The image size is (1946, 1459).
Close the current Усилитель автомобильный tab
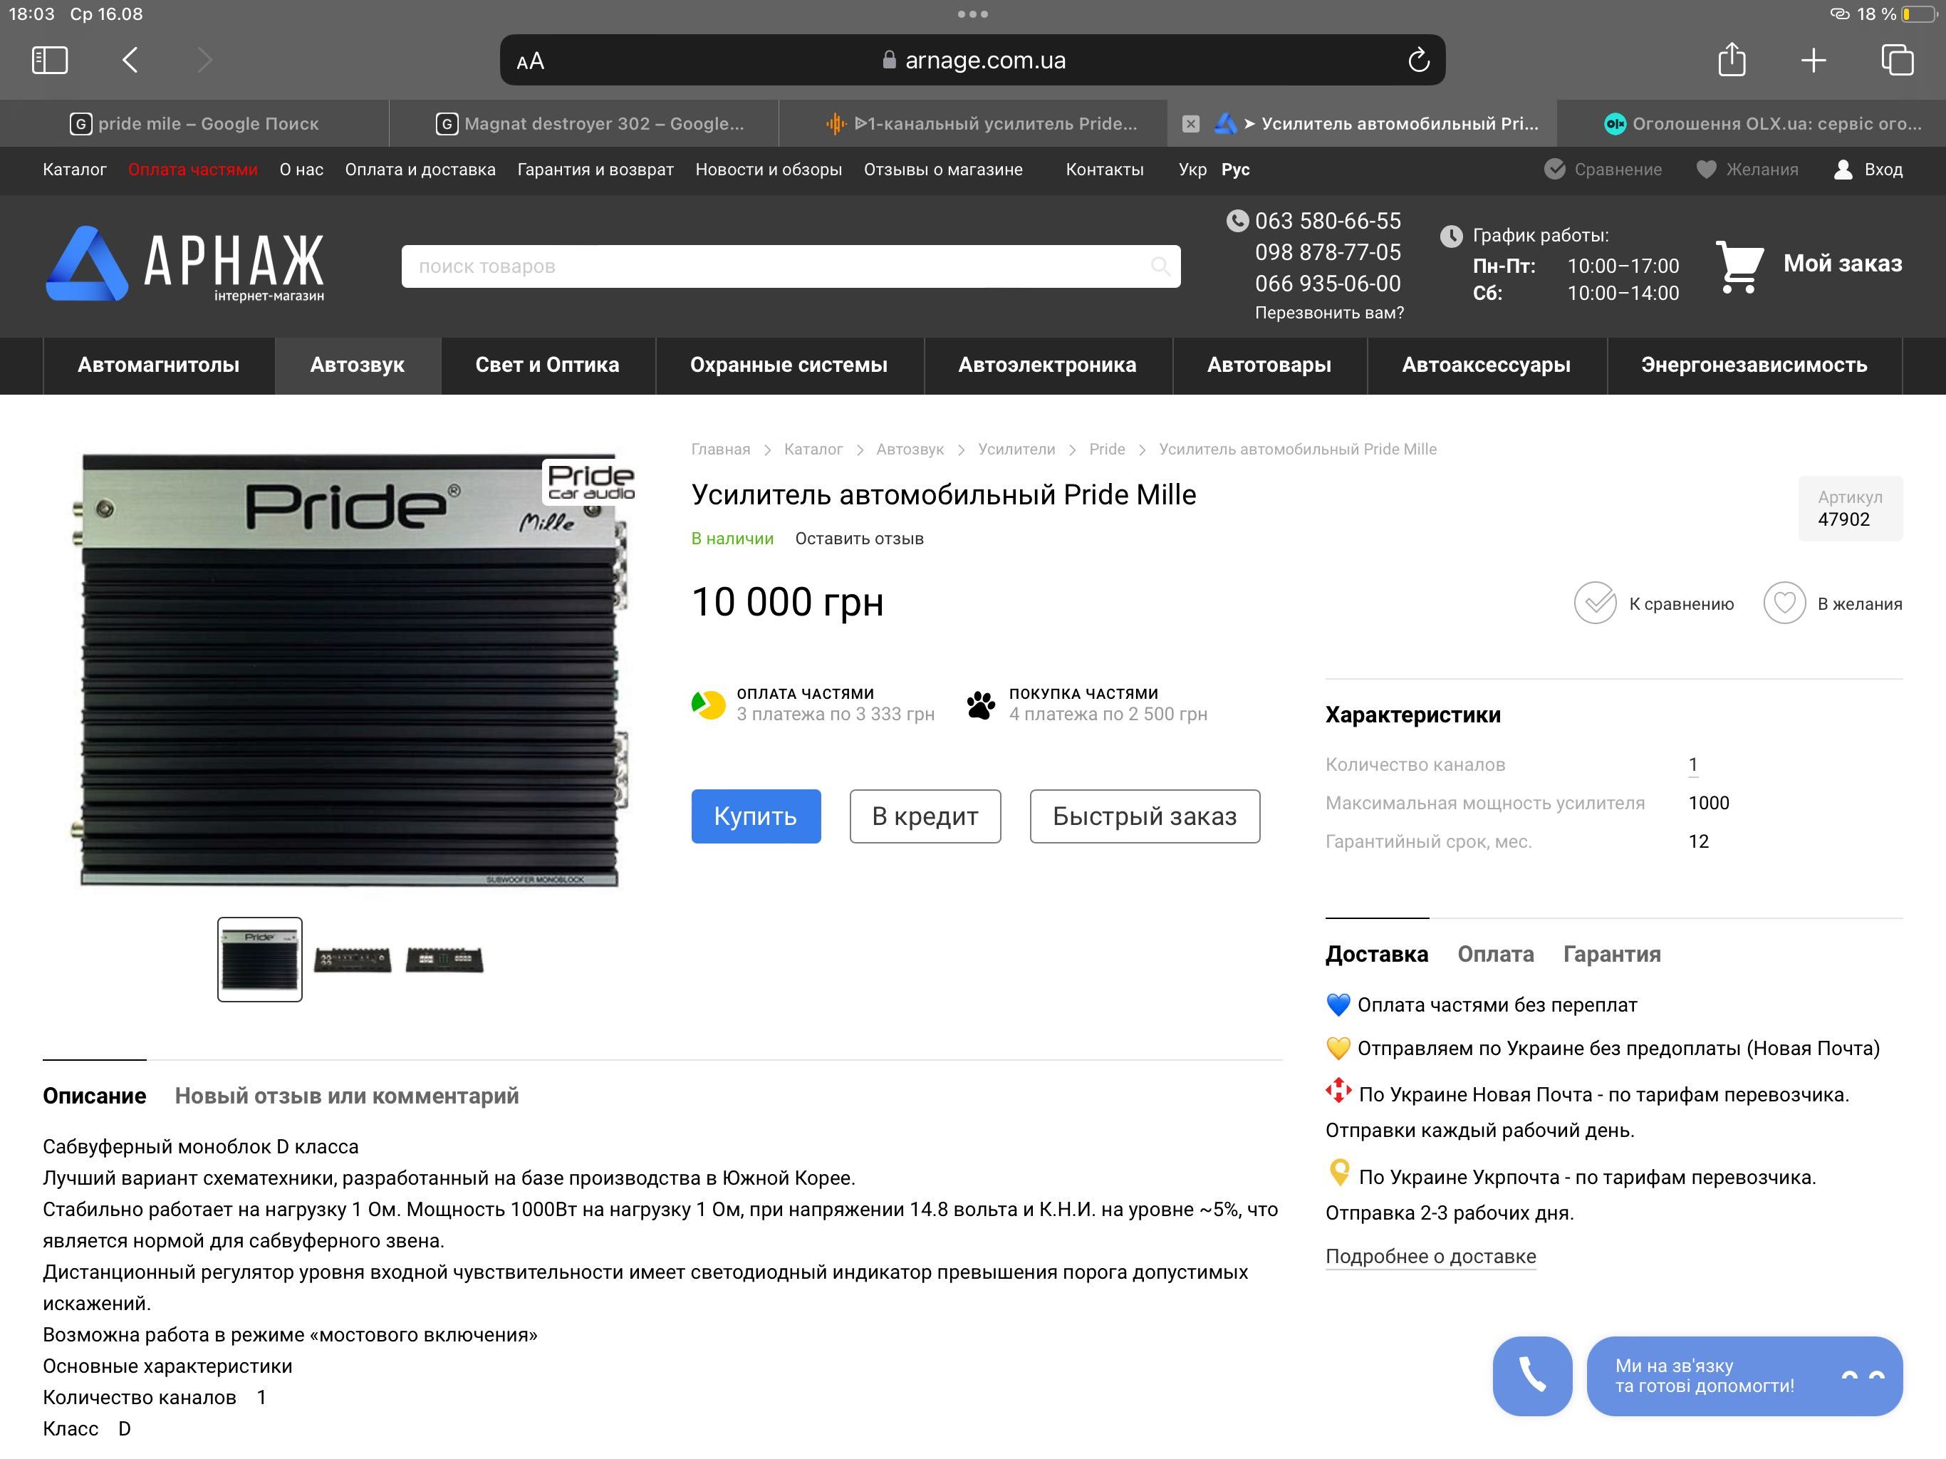pos(1190,124)
